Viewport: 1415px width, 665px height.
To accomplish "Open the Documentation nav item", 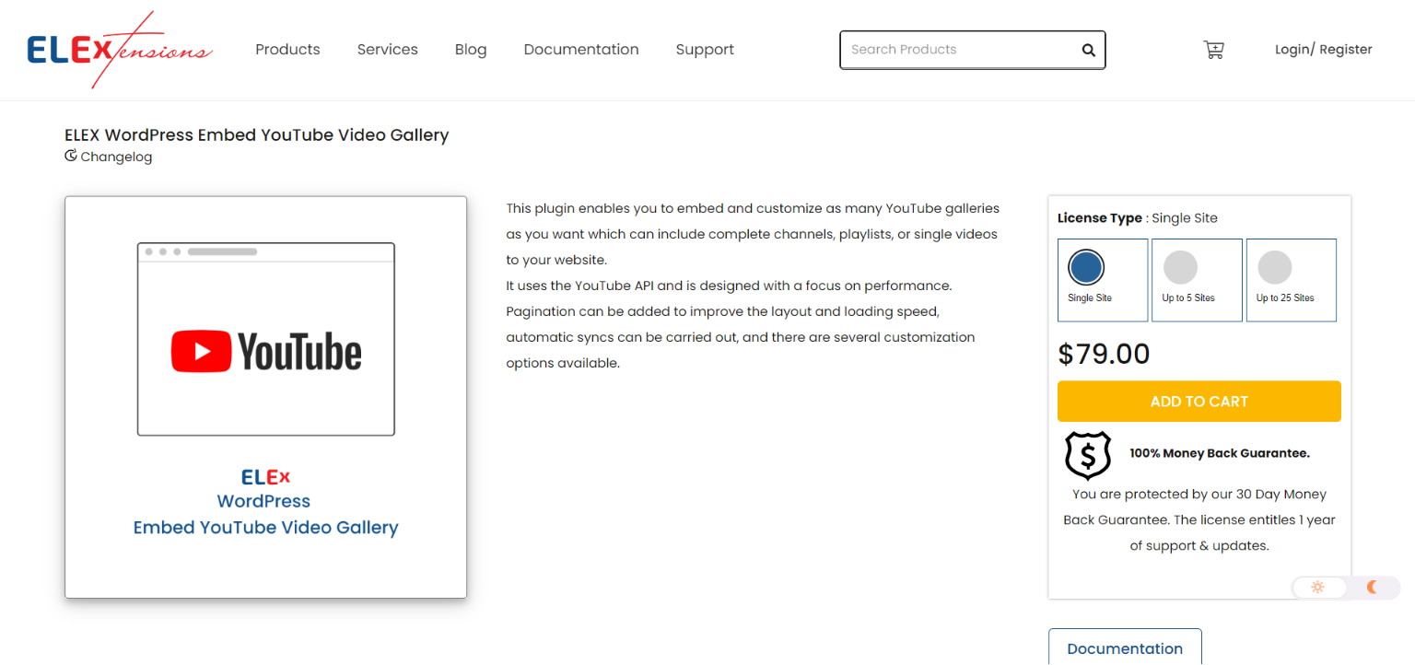I will [x=581, y=50].
